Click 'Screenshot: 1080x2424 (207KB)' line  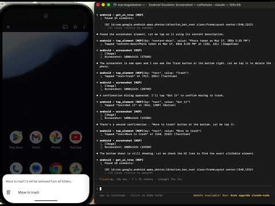click(128, 89)
